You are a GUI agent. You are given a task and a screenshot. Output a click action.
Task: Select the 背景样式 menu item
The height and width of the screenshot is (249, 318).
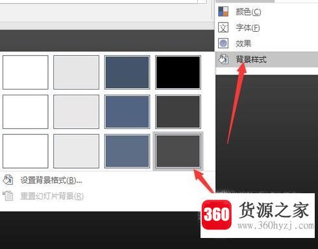click(x=267, y=59)
